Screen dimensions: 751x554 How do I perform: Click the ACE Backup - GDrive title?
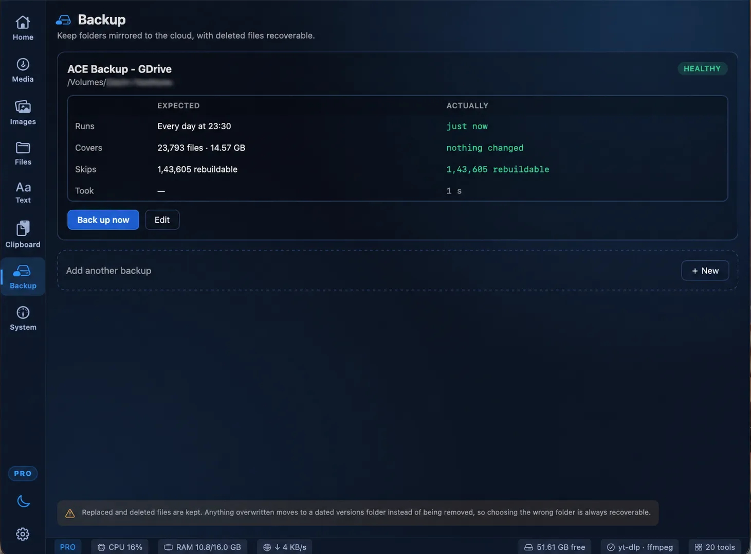119,69
